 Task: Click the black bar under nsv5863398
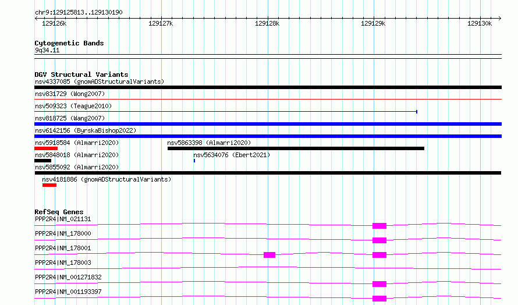point(296,148)
